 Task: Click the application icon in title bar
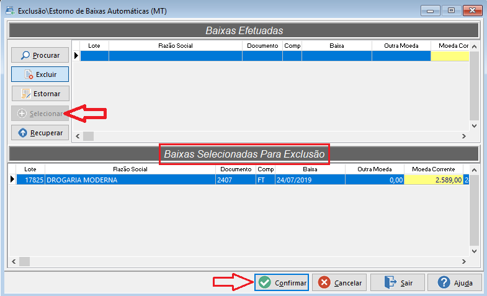(10, 11)
